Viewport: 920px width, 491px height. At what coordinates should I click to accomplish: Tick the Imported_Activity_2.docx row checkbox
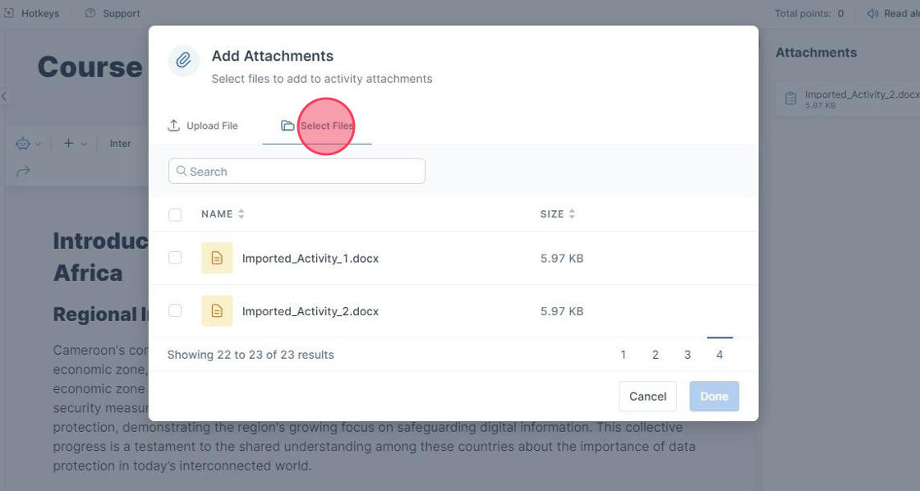(x=175, y=311)
